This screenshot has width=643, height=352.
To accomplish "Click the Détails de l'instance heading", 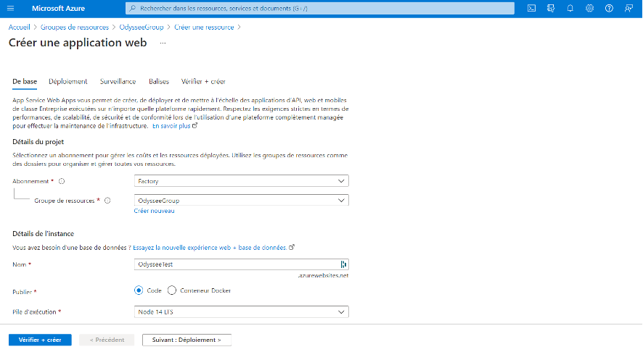I will point(43,234).
